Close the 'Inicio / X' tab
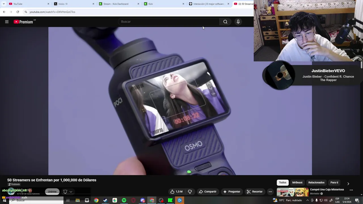Screen dimensions: 363x204 93,4
